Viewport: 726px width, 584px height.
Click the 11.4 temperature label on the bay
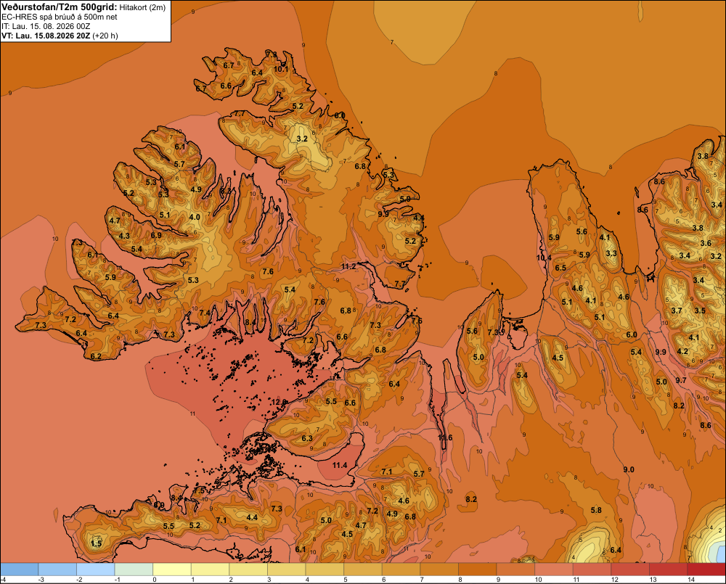point(340,464)
